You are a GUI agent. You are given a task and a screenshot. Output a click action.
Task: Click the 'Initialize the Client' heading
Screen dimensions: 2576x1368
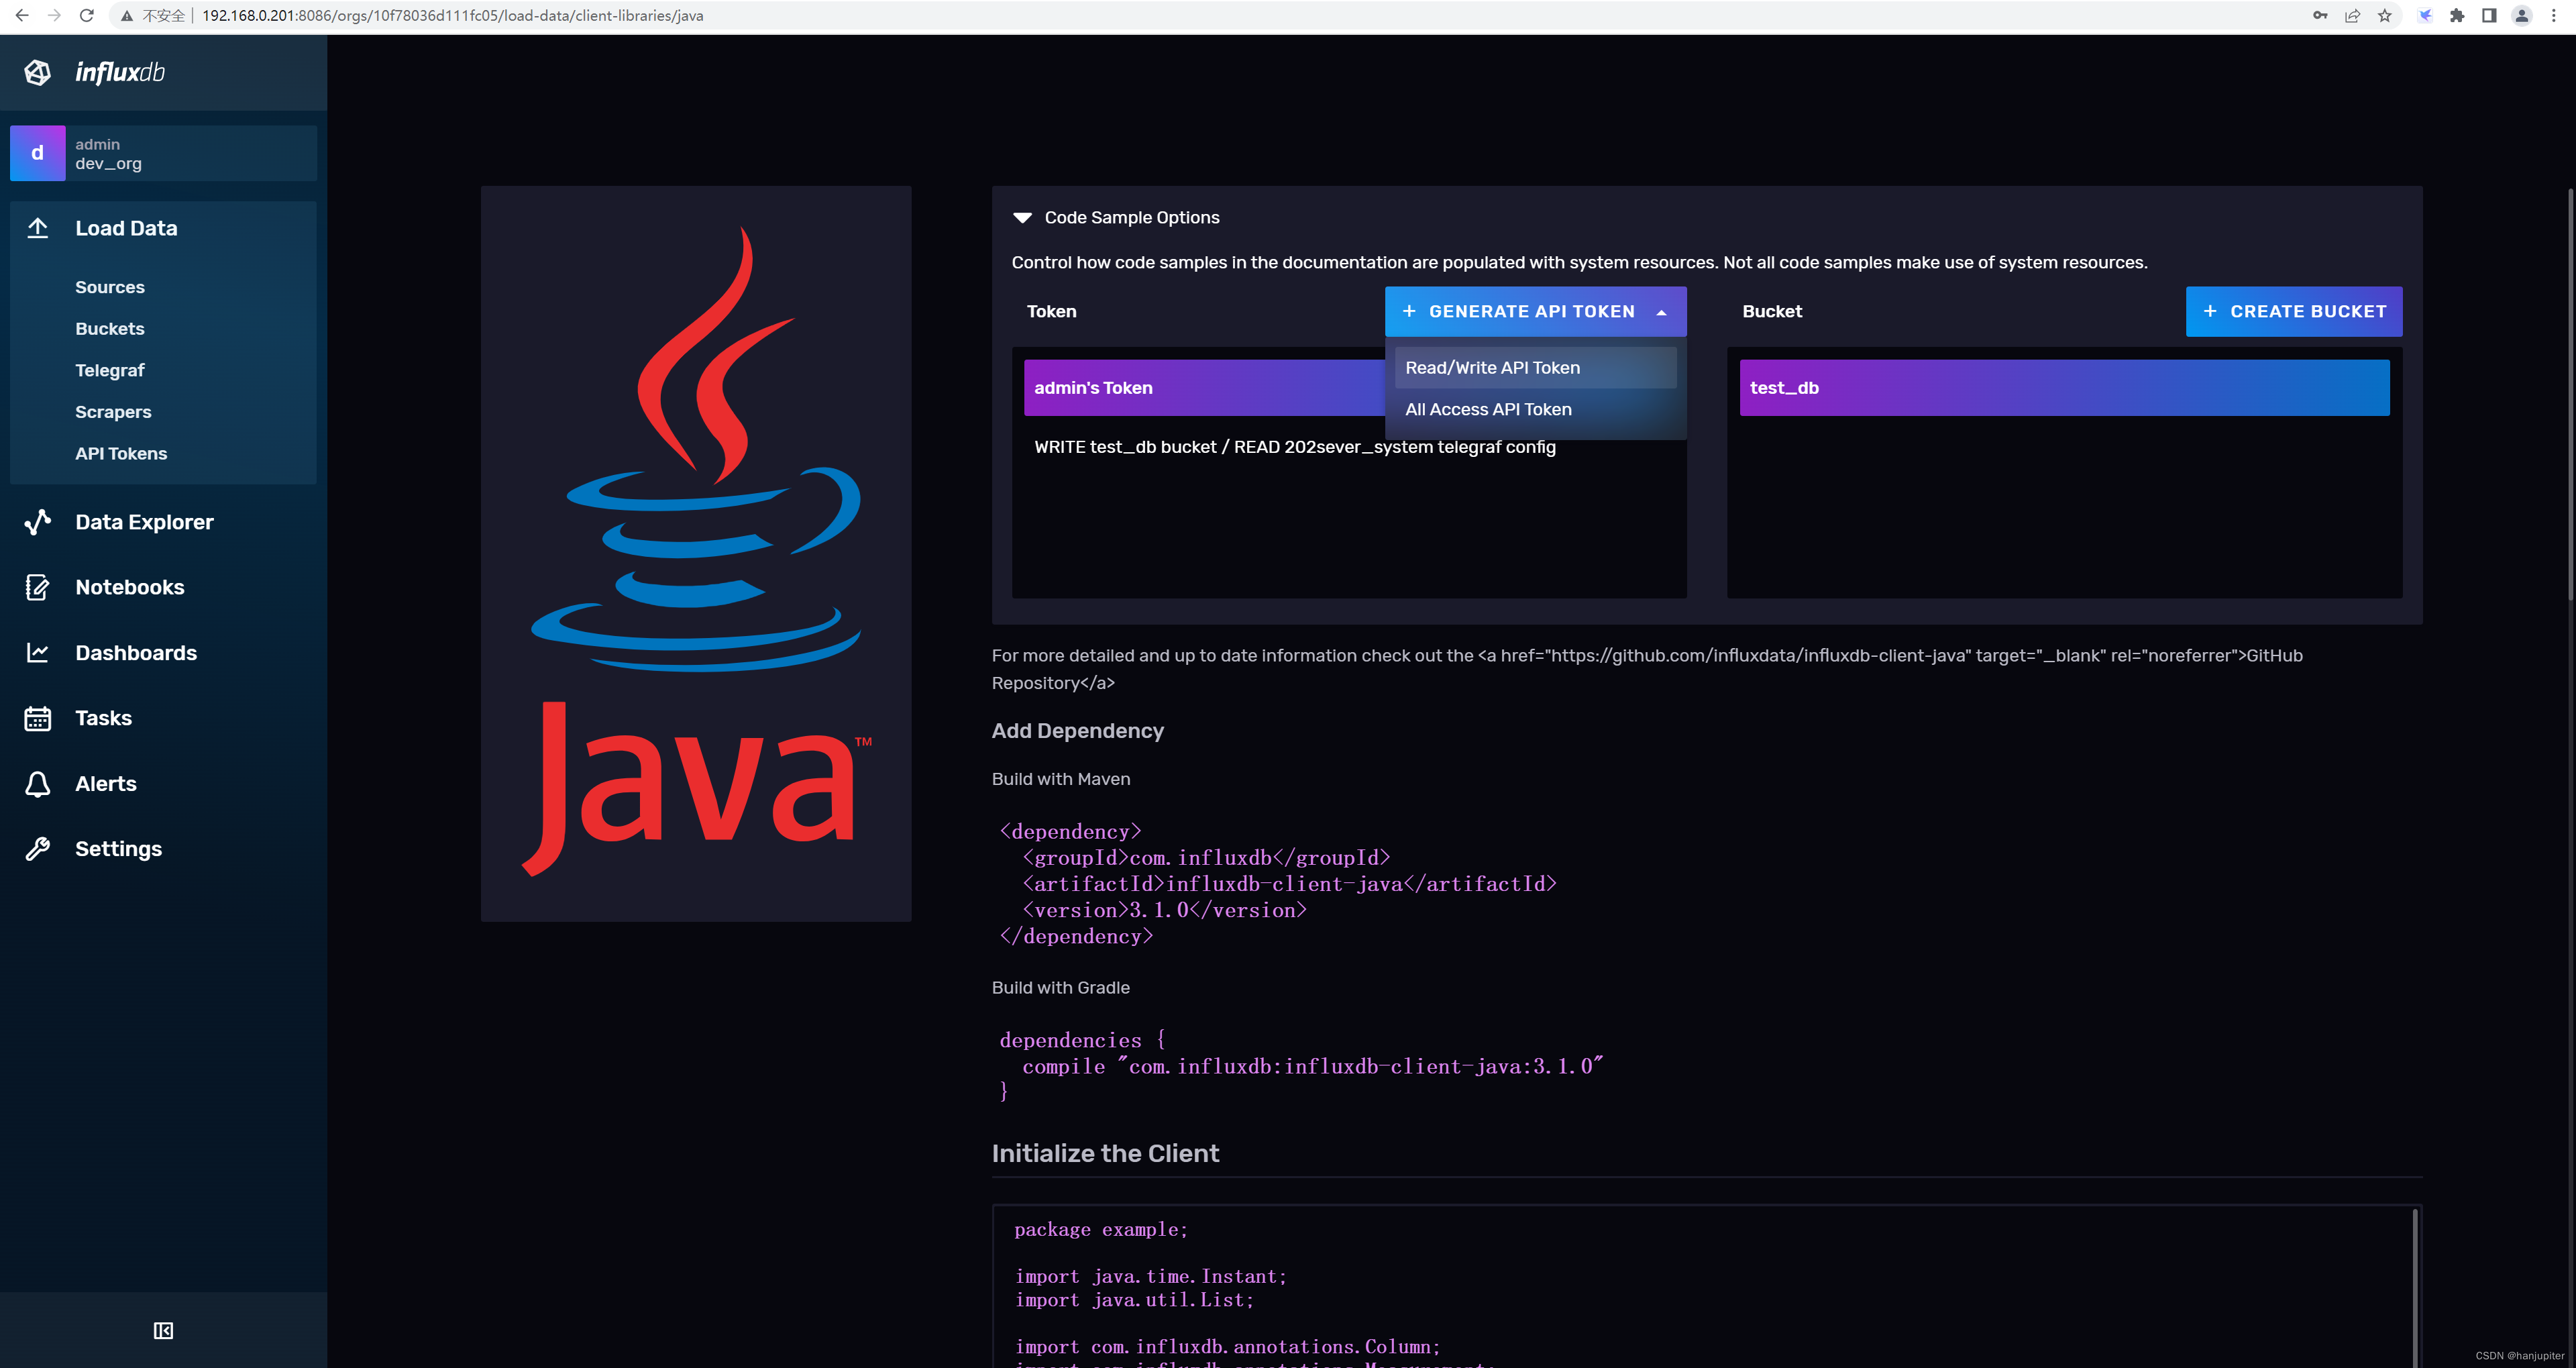pyautogui.click(x=1105, y=1154)
